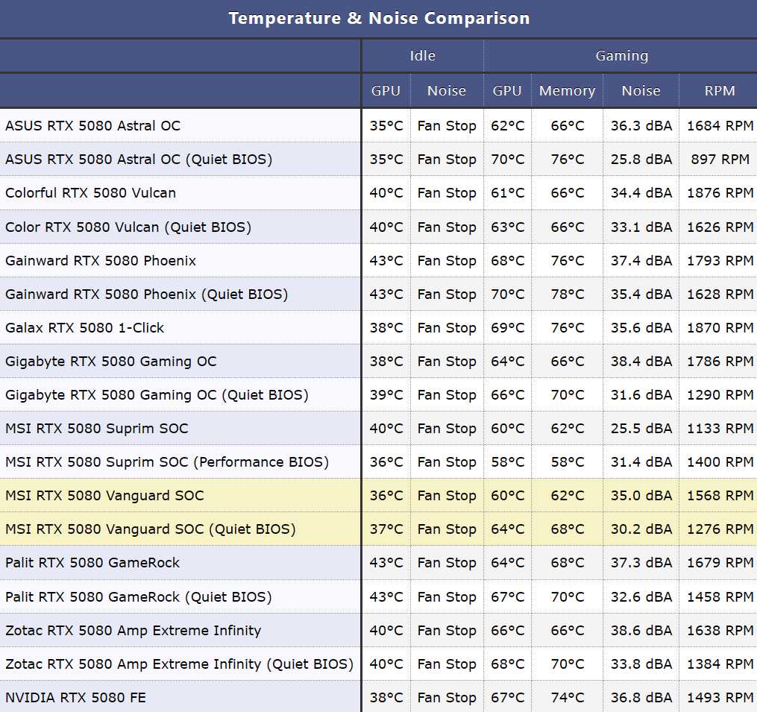
Task: Click the 1493 RPM cell
Action: 720,698
